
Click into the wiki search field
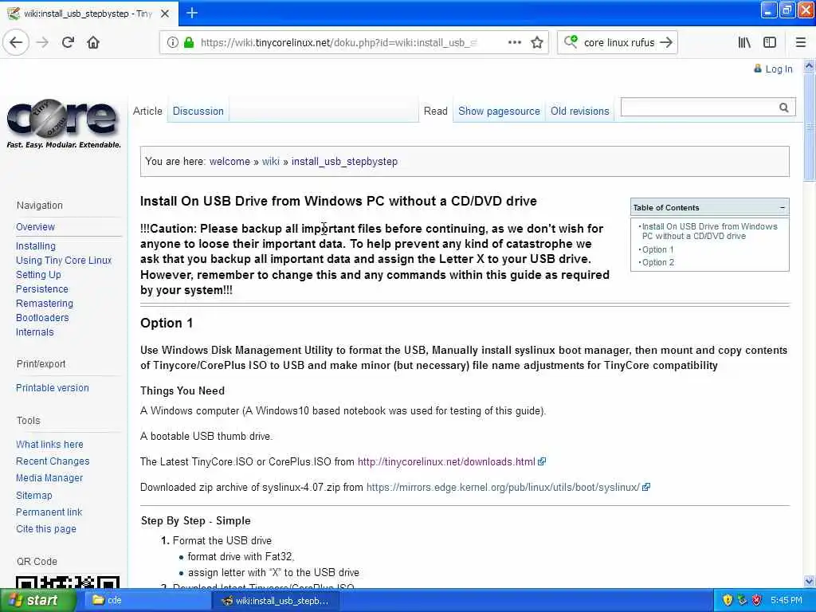point(698,108)
